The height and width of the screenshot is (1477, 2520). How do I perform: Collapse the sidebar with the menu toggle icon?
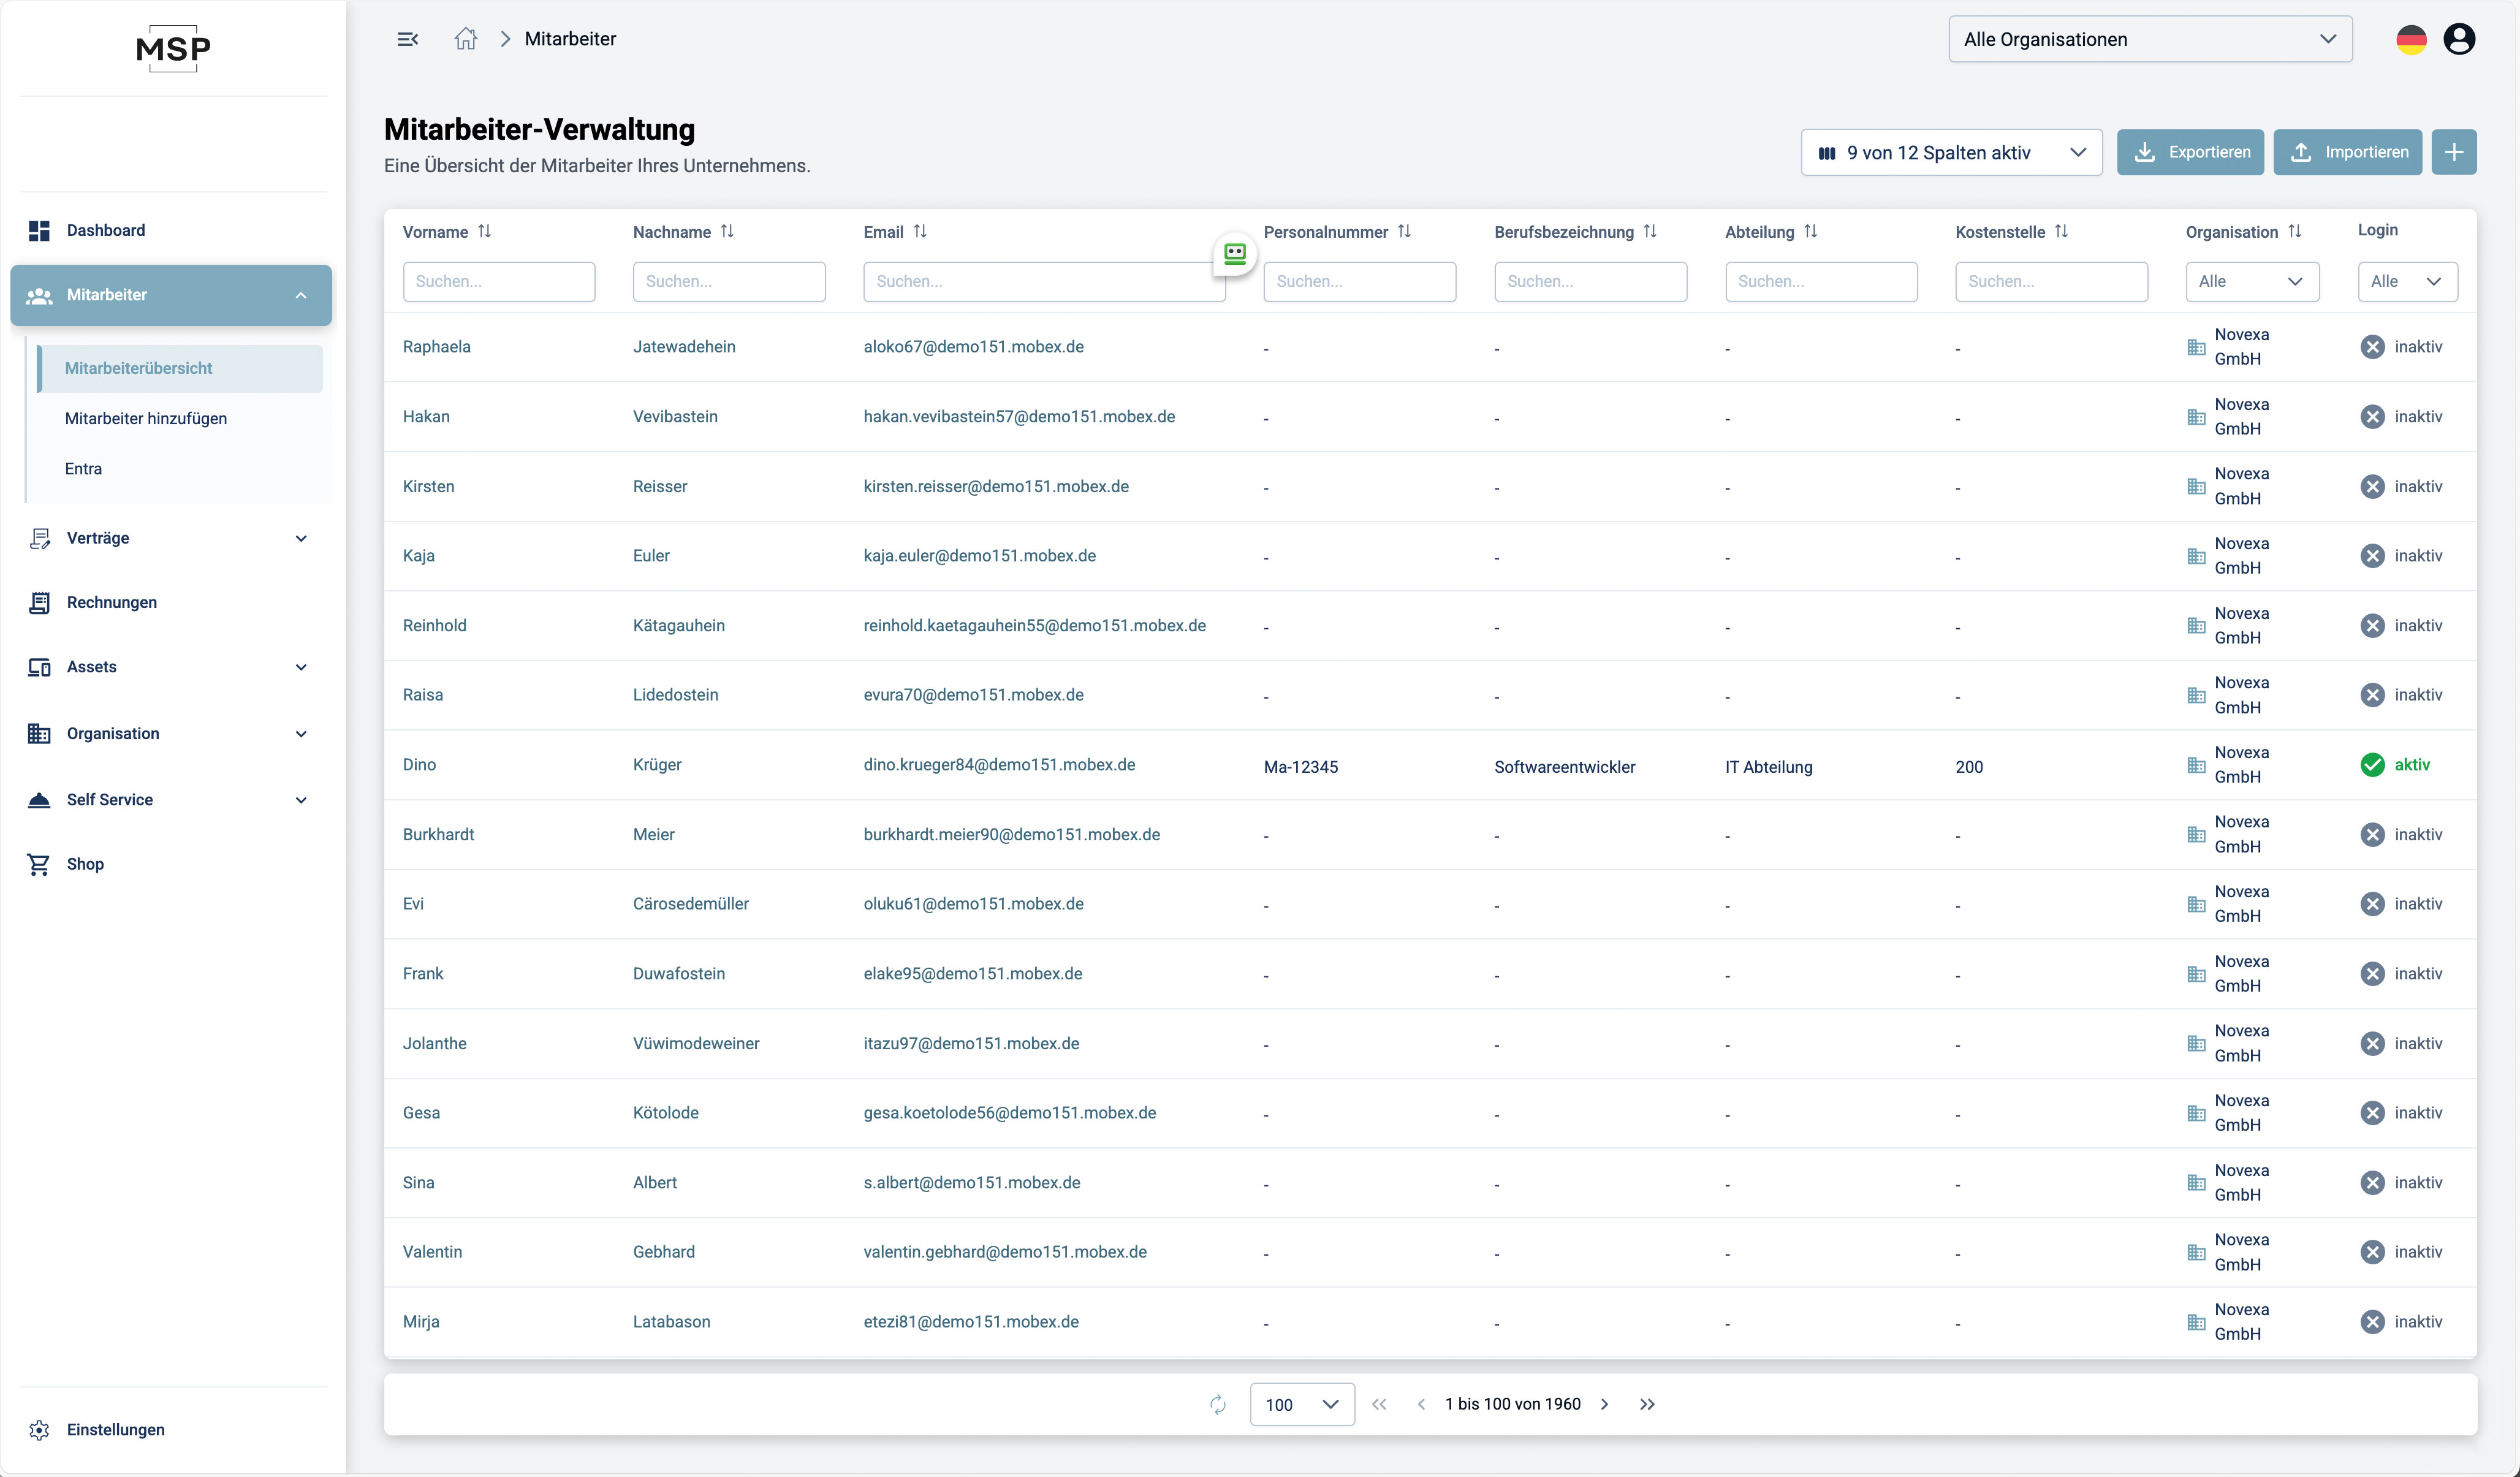407,39
